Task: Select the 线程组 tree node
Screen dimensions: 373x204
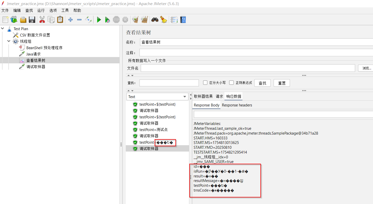Action: pyautogui.click(x=26, y=41)
